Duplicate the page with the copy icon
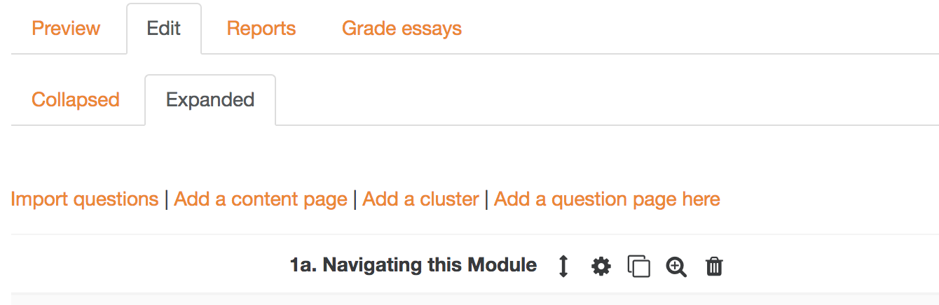 pos(638,267)
